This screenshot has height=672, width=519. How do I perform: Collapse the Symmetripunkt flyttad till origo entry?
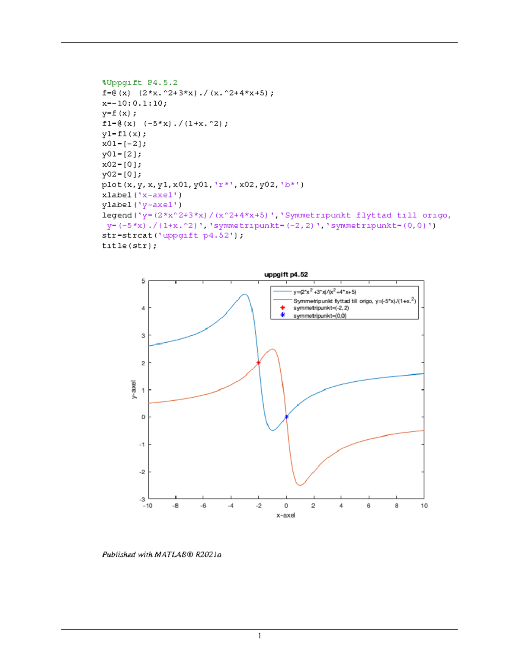coord(355,299)
